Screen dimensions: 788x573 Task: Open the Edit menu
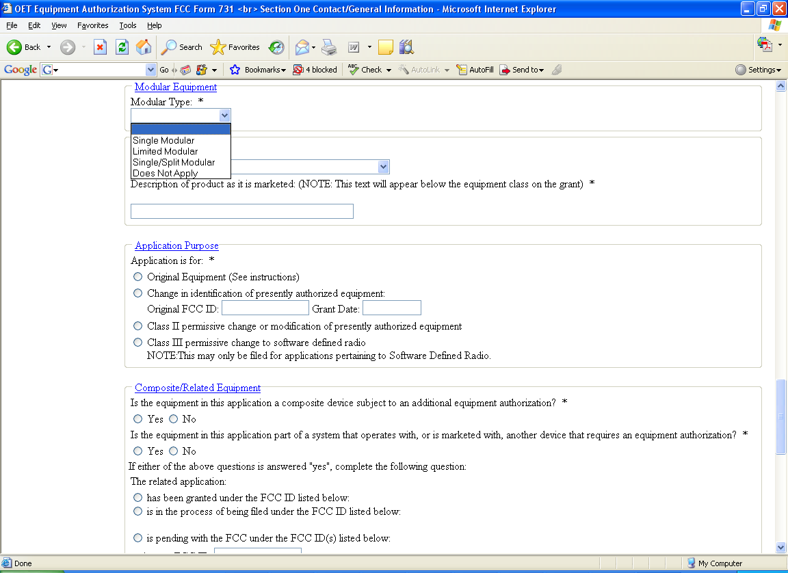(x=34, y=25)
